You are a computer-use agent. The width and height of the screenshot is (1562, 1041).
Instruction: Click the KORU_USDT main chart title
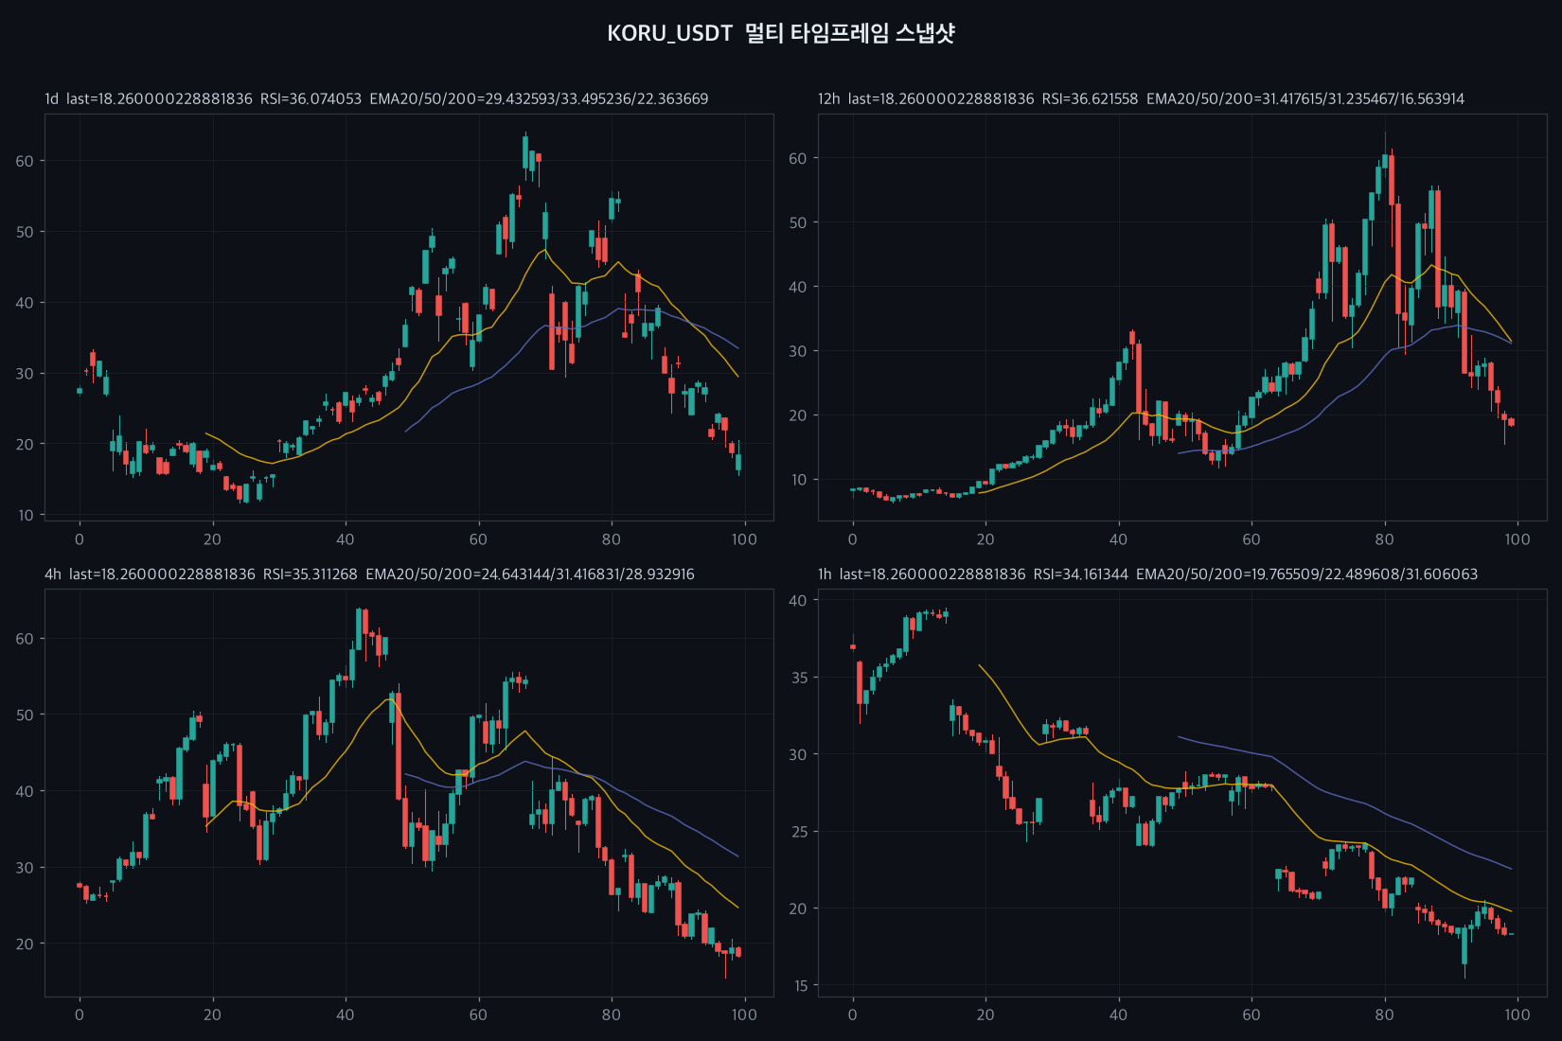781,34
